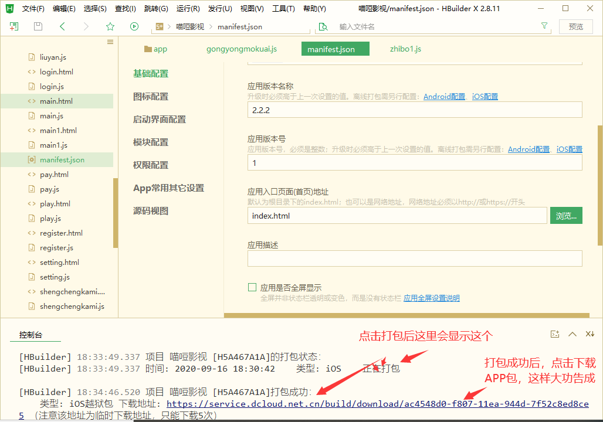Screen dimensions: 603x422
Task: Click the editor vertical scrollbar
Action: pos(600,185)
